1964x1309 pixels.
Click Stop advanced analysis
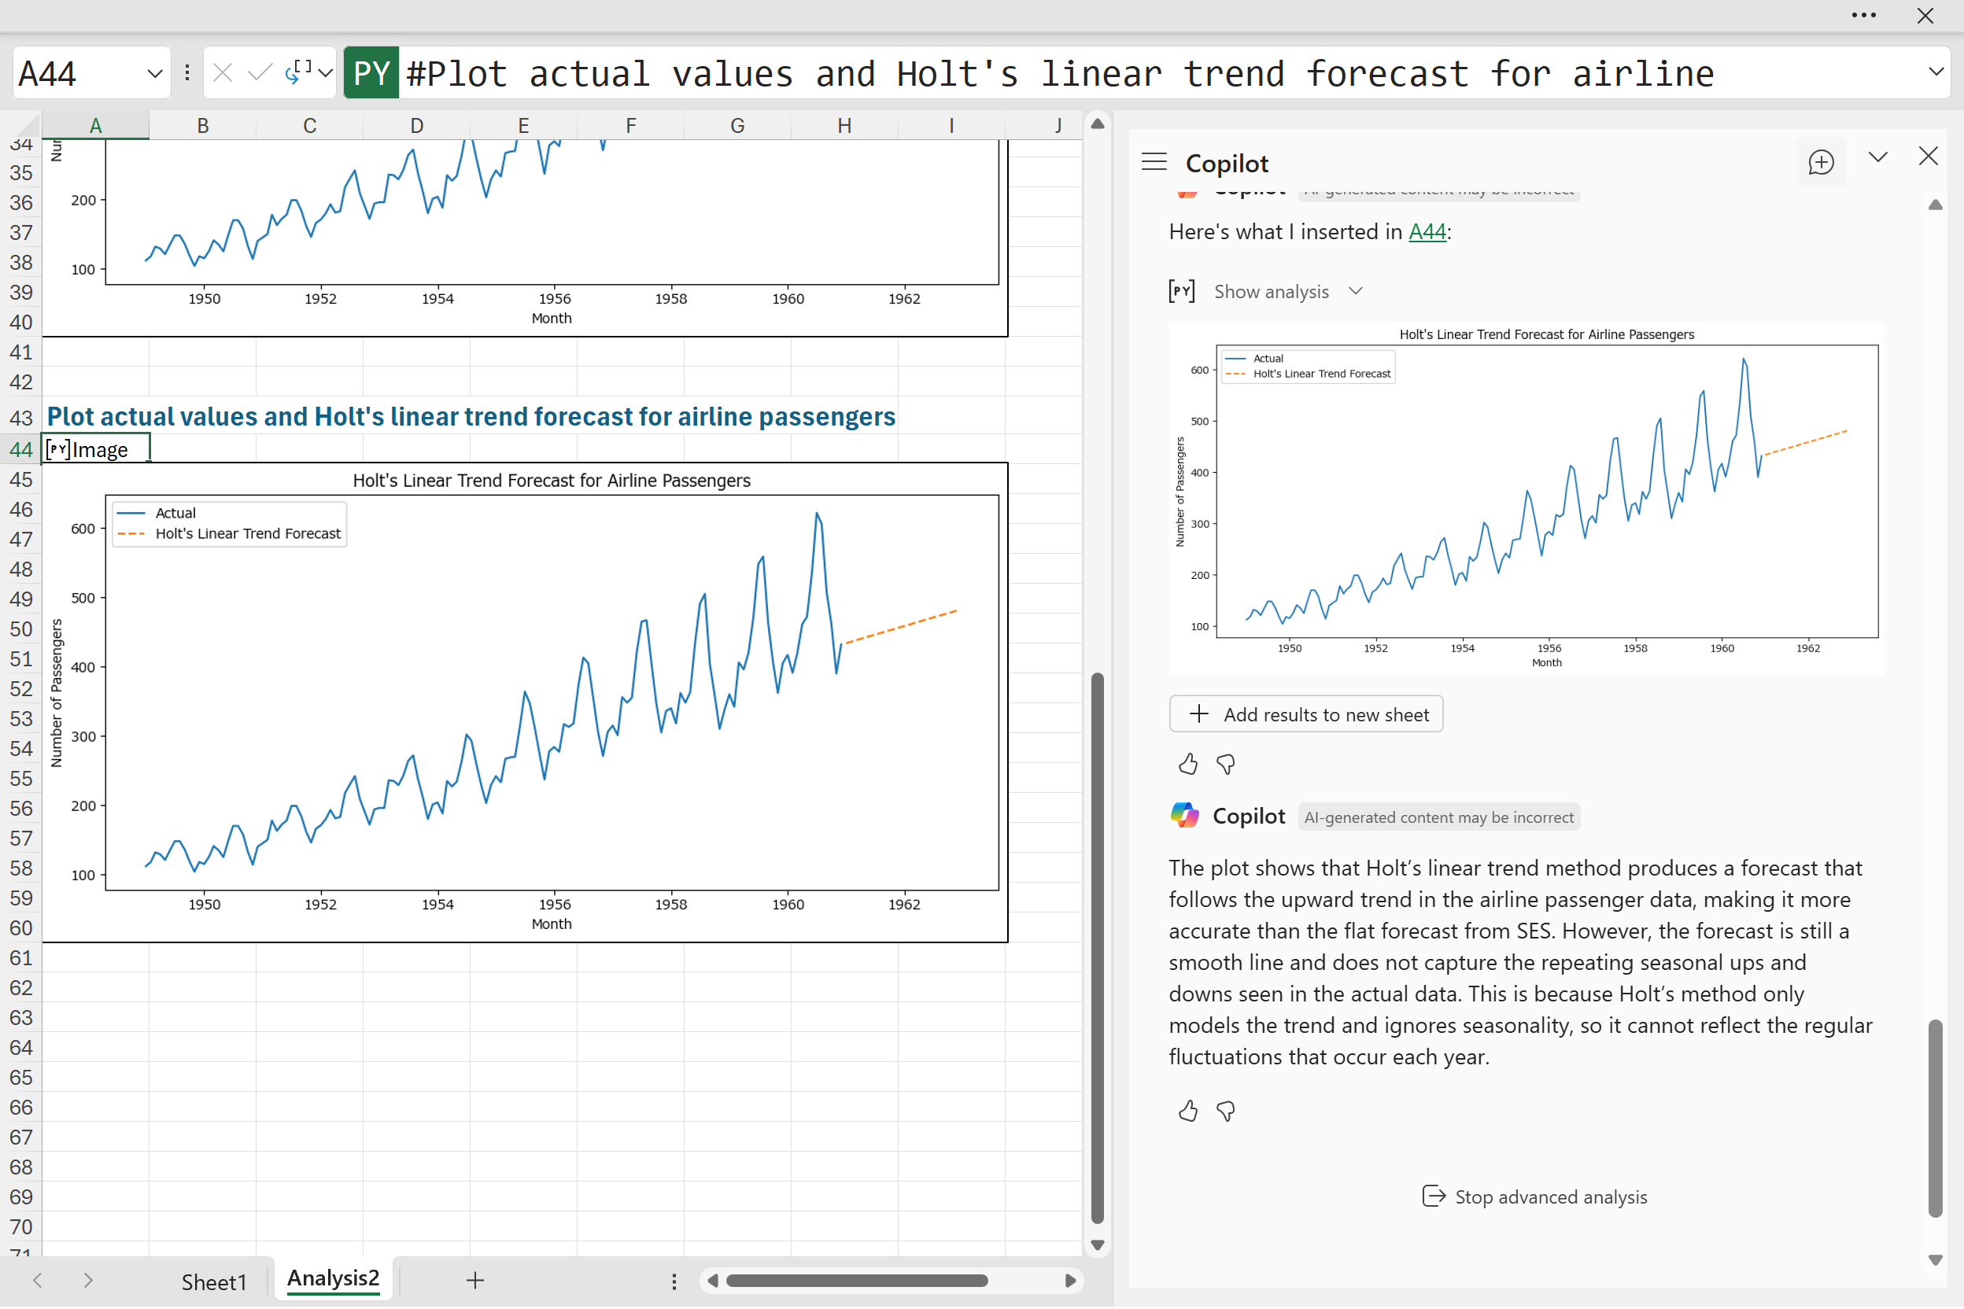coord(1535,1197)
